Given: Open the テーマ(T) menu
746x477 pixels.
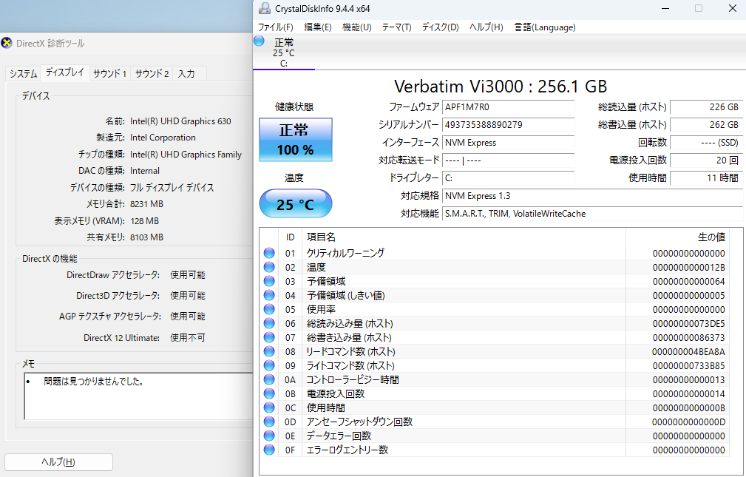Looking at the screenshot, I should pos(397,27).
